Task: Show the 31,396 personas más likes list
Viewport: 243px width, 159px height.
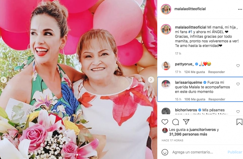Action: pos(188,134)
